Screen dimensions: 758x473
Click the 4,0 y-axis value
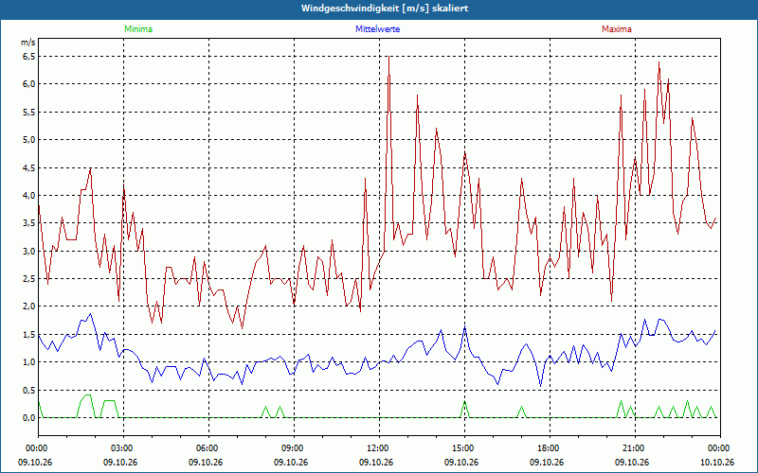coord(29,196)
